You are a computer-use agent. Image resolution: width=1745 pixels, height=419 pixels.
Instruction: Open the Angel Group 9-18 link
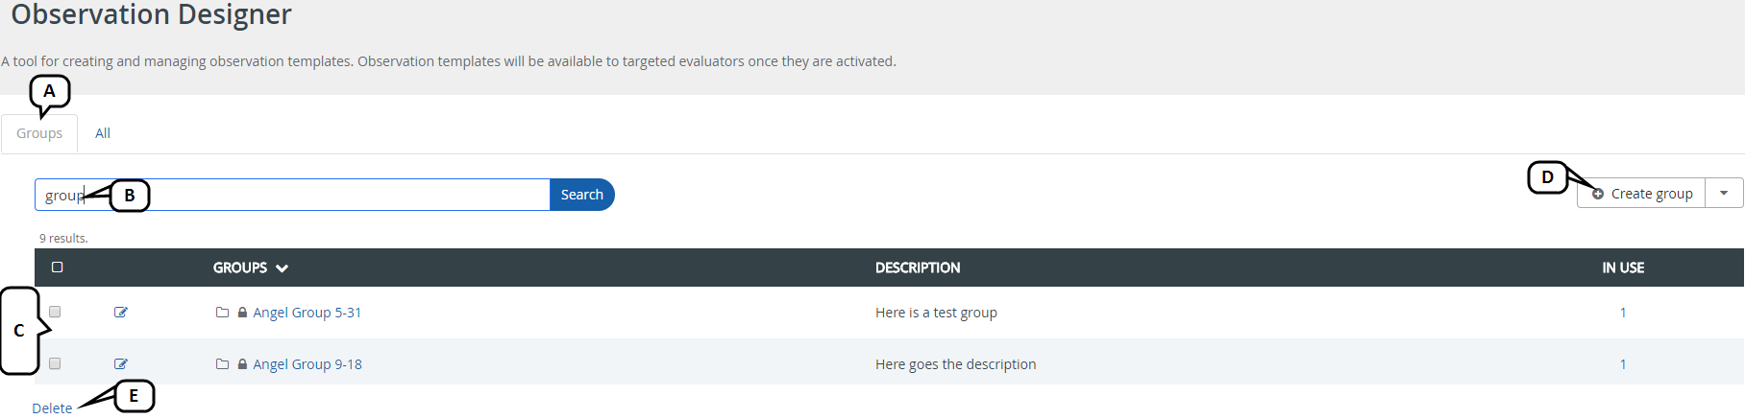(x=307, y=364)
